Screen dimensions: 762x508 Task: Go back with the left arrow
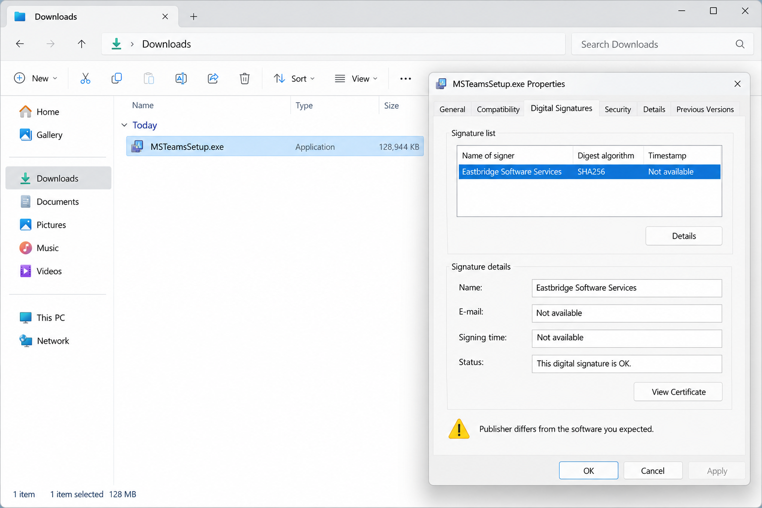[20, 44]
